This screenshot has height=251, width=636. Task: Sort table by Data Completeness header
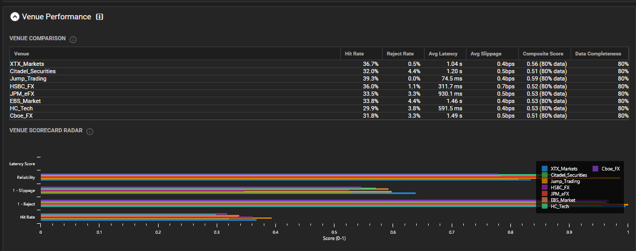tap(600, 53)
